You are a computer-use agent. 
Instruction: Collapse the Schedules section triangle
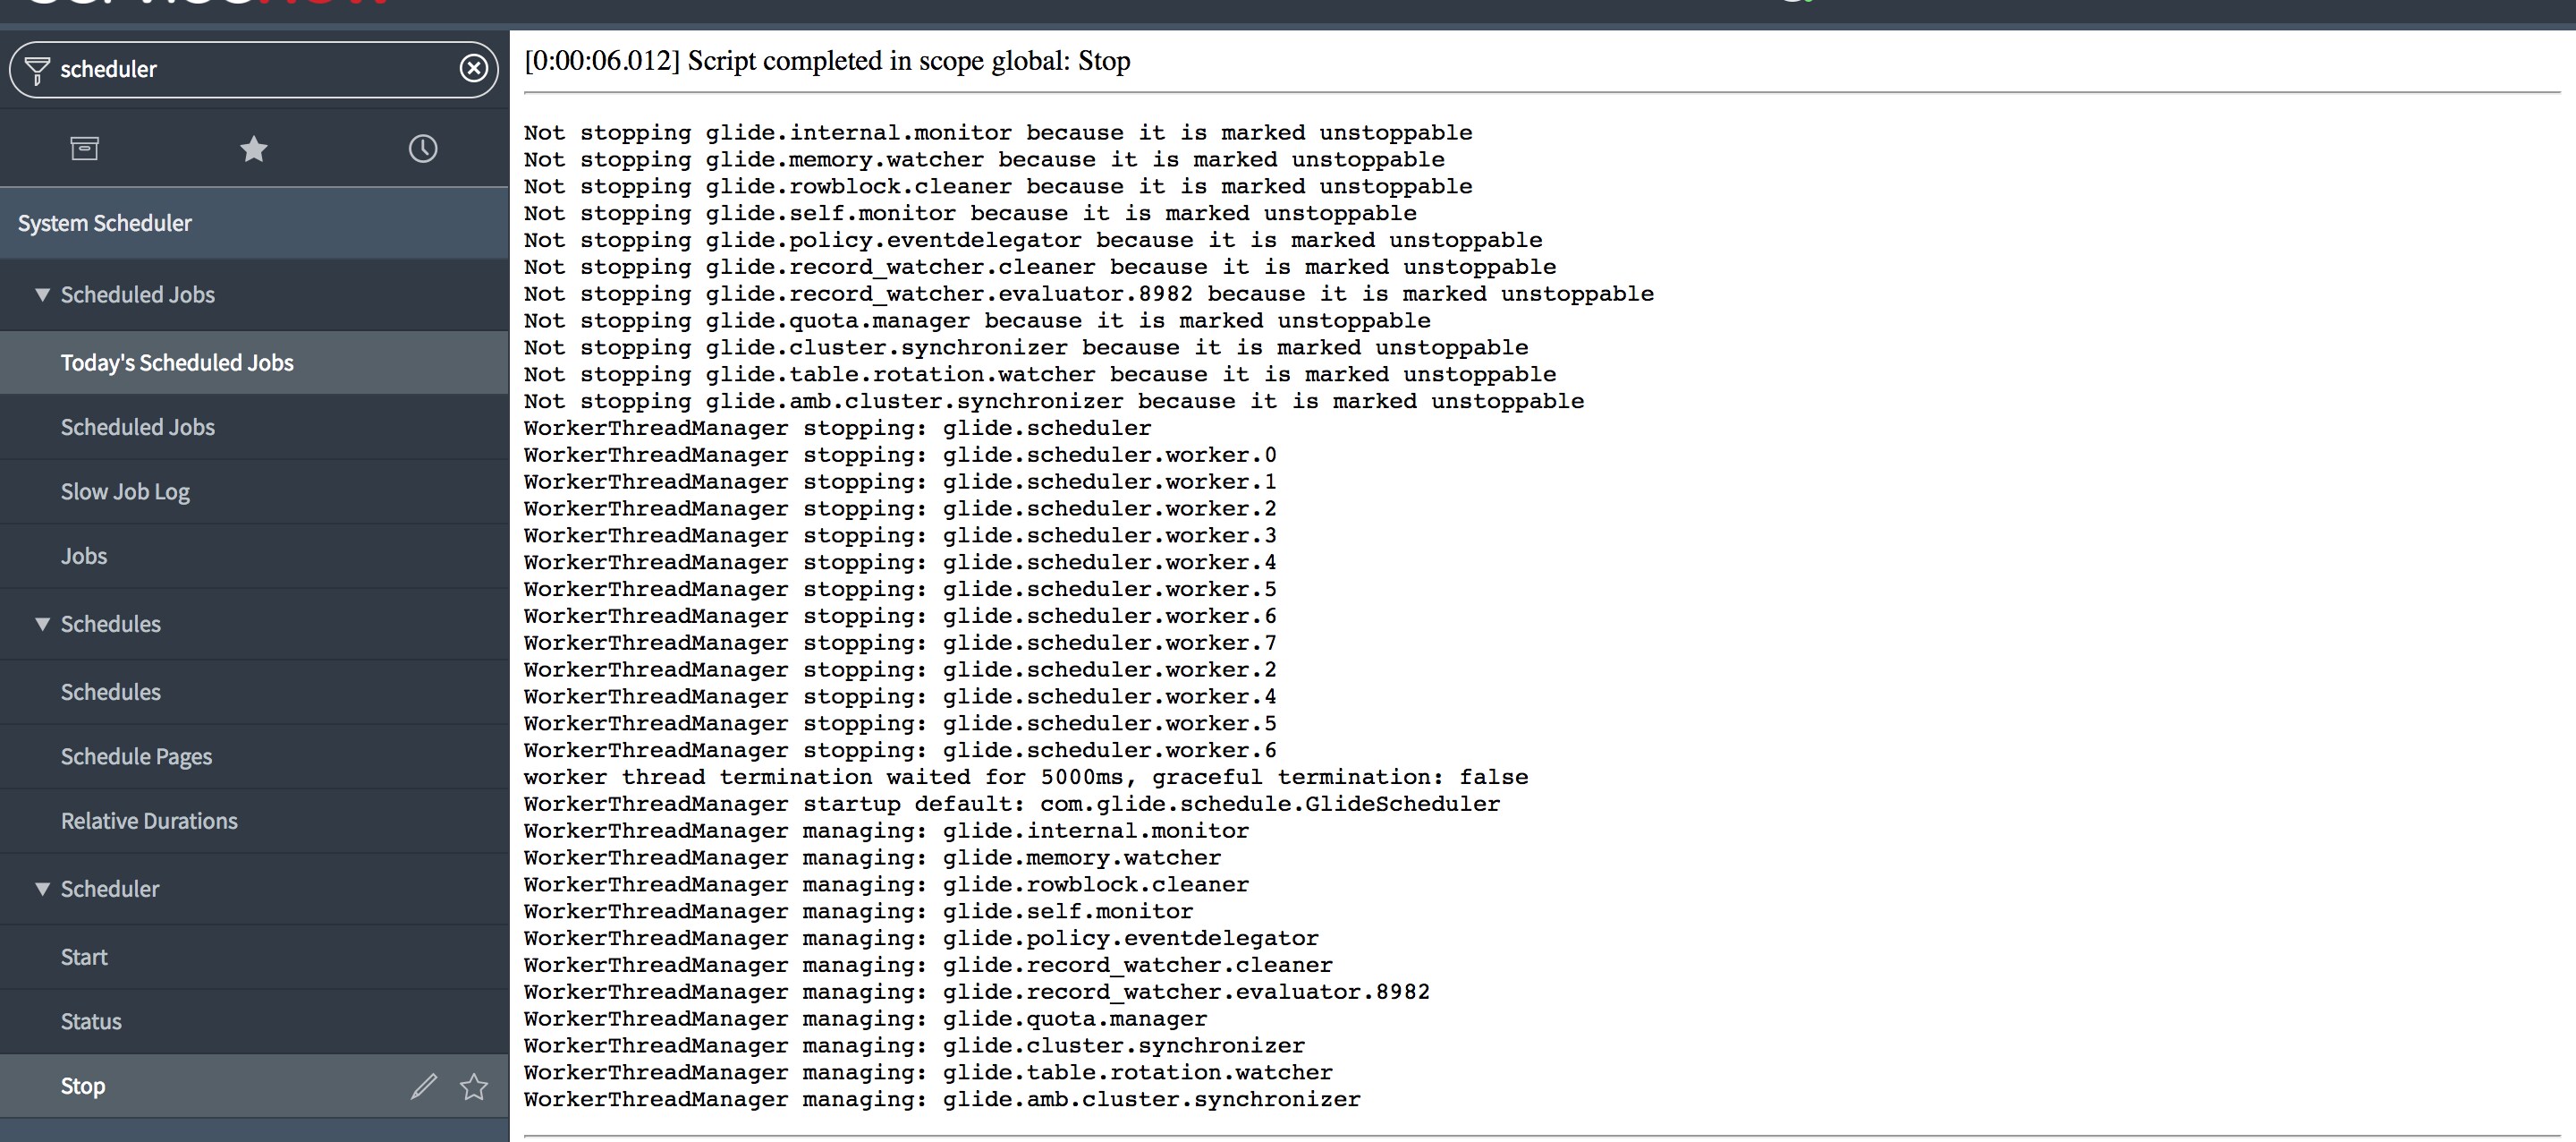coord(42,624)
